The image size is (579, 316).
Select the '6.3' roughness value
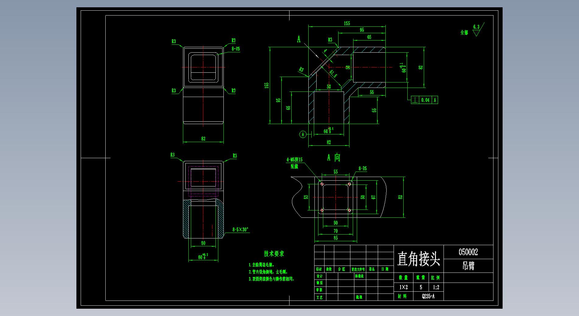tap(476, 27)
